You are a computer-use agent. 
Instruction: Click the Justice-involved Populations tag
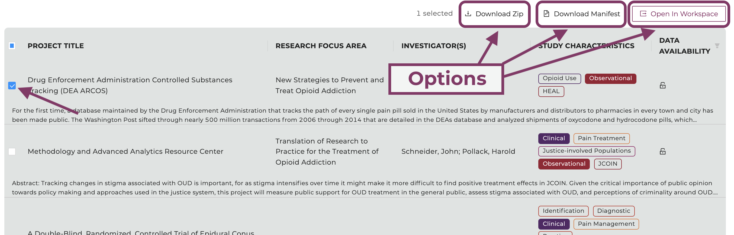[x=586, y=151]
